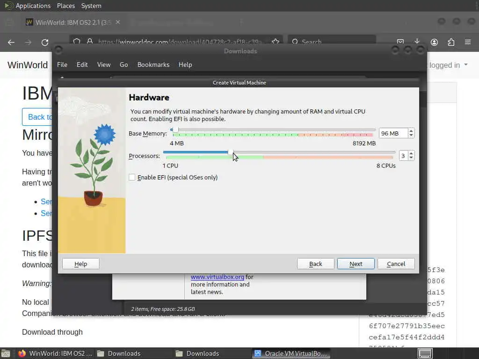This screenshot has height=359, width=479.
Task: Click workspace switcher in bottom panel
Action: coord(425,353)
